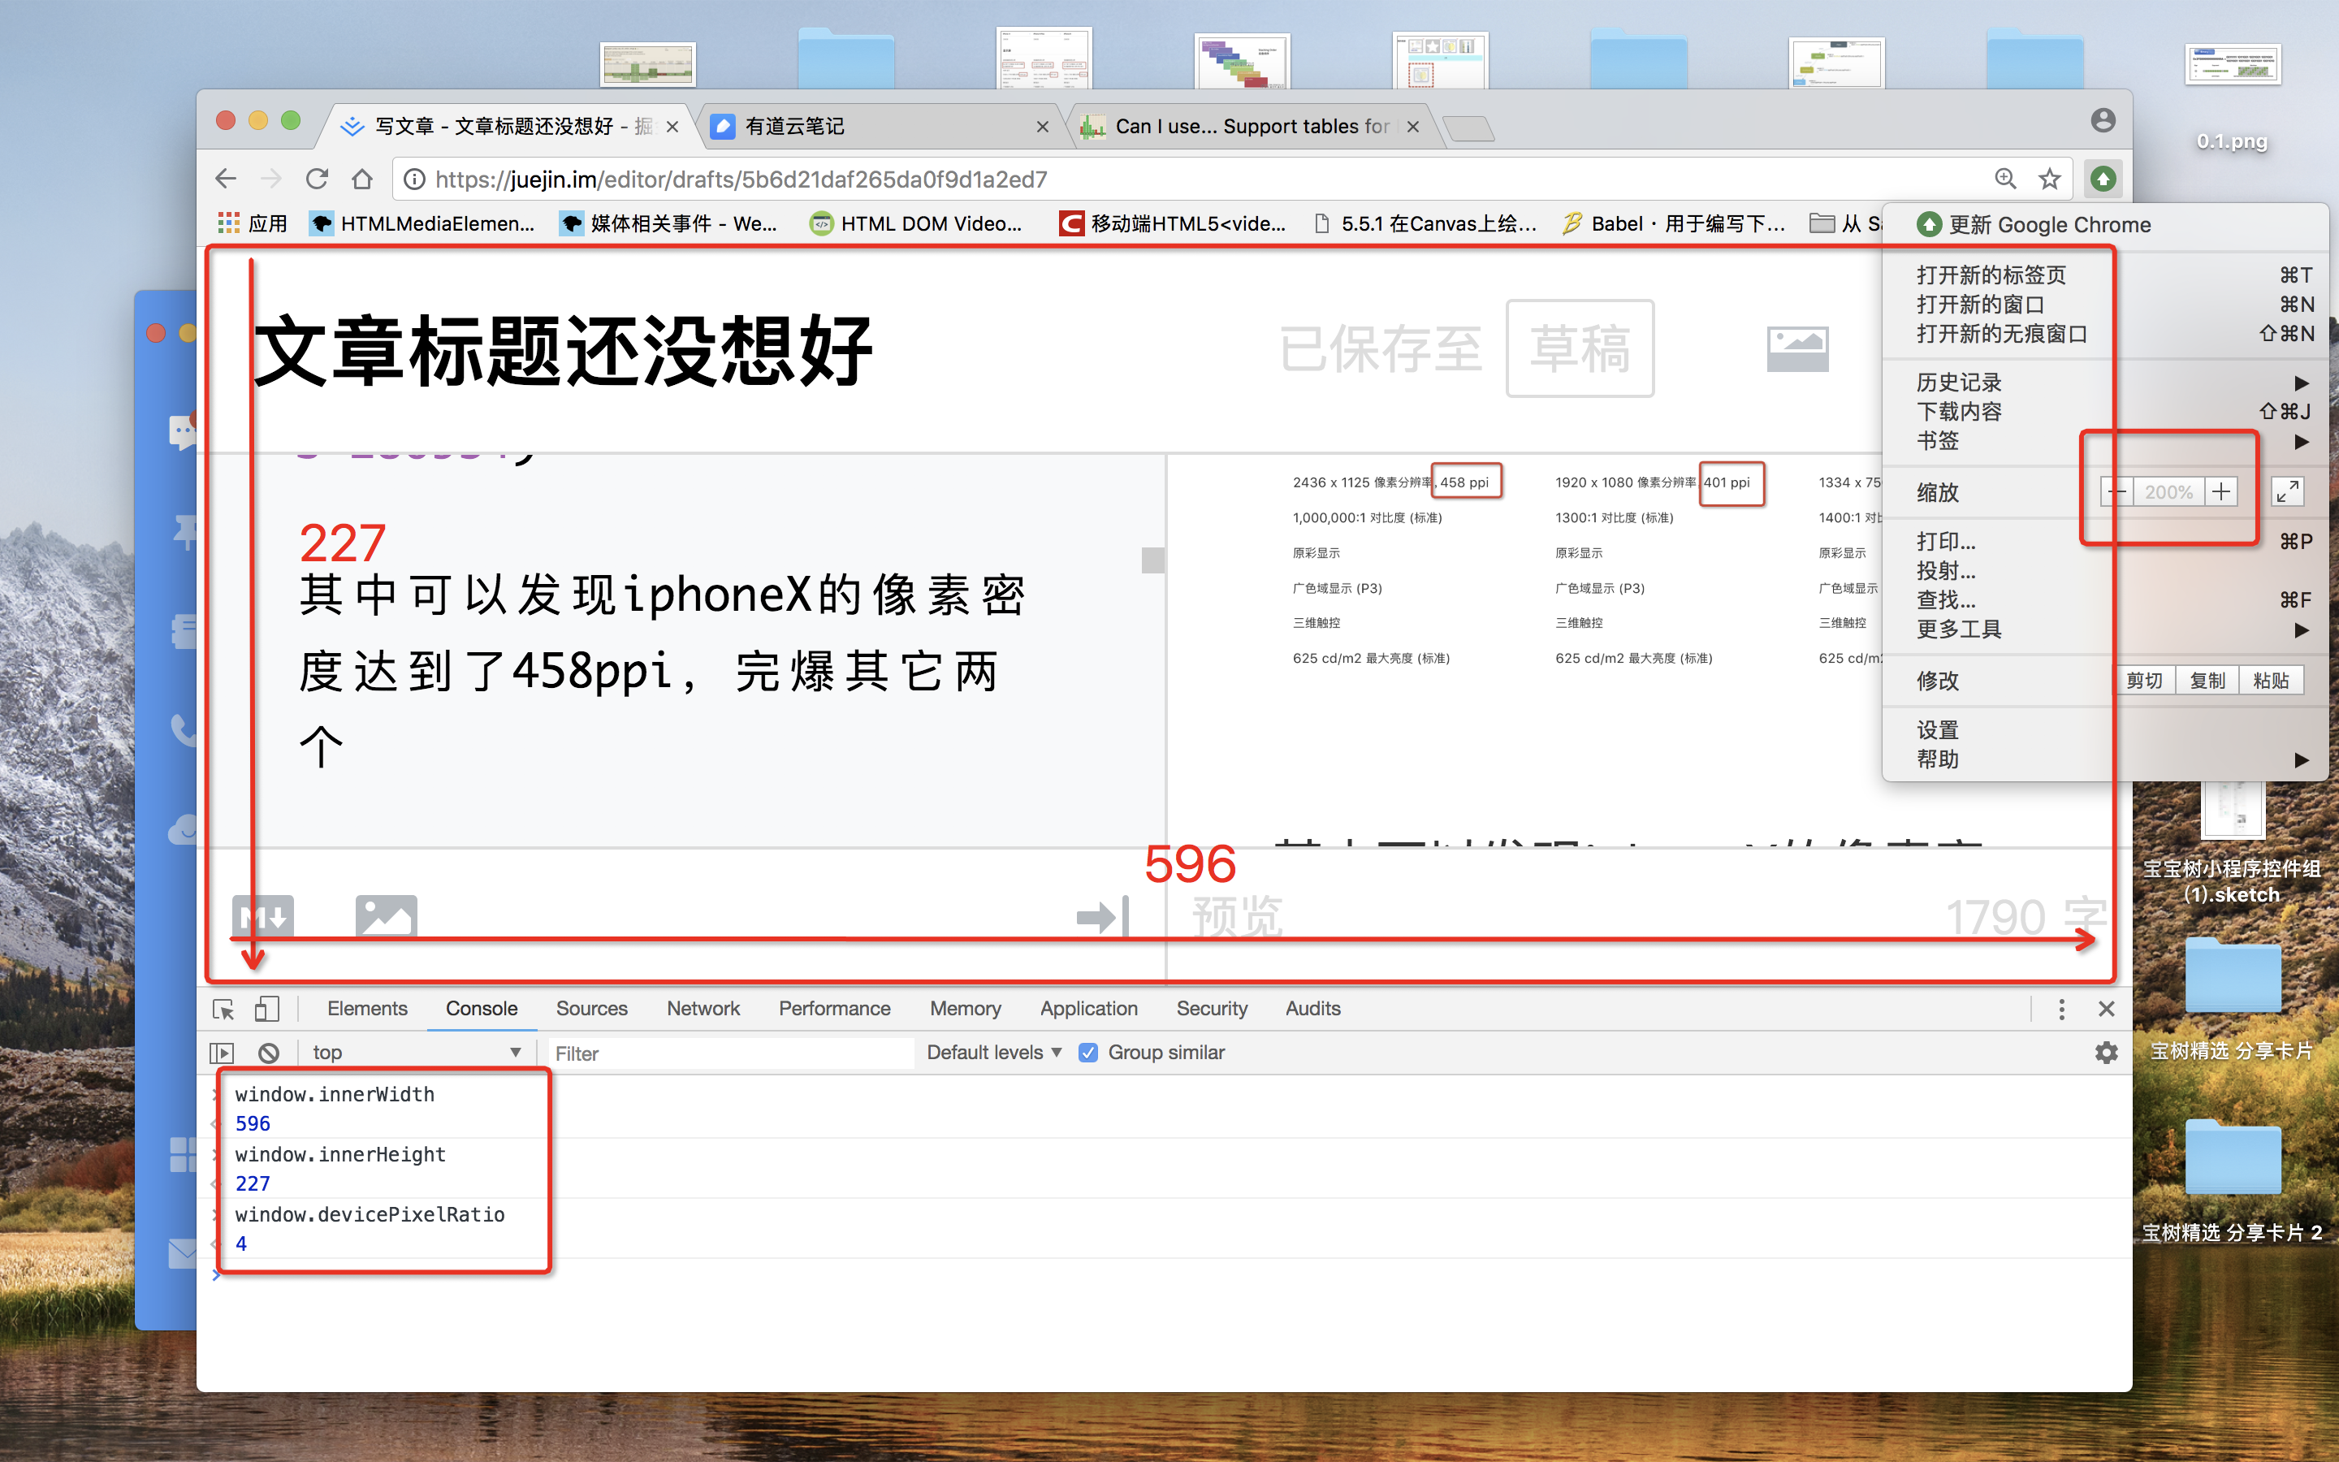Switch to the Memory tab

click(965, 1009)
